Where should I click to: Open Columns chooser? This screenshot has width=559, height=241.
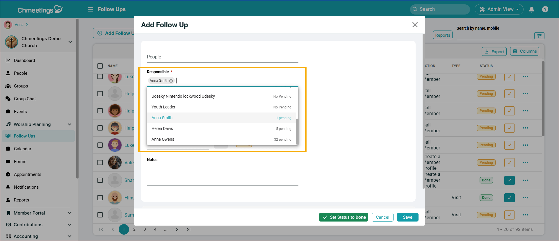pos(525,51)
